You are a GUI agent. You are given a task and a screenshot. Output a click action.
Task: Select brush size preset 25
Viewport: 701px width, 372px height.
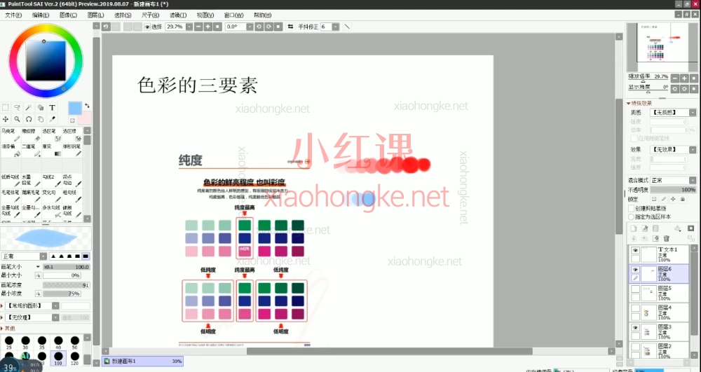[9, 343]
